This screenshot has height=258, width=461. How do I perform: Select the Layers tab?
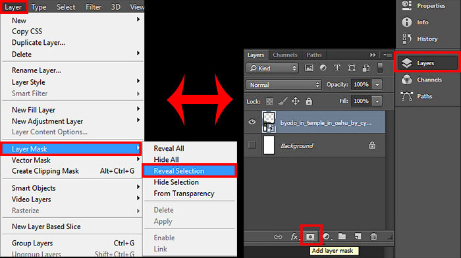click(x=256, y=55)
